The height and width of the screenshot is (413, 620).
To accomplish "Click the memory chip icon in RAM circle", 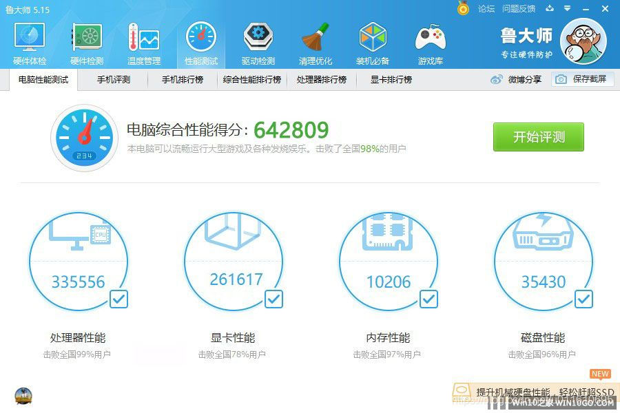I will tap(387, 232).
